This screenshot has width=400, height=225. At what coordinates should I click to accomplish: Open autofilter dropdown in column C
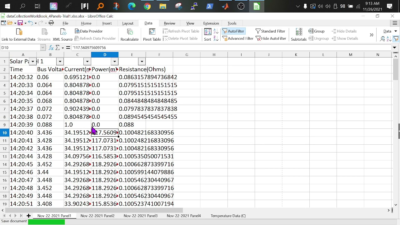[x=87, y=62]
